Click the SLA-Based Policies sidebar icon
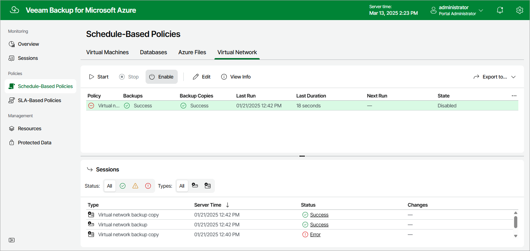The width and height of the screenshot is (530, 251). [12, 100]
